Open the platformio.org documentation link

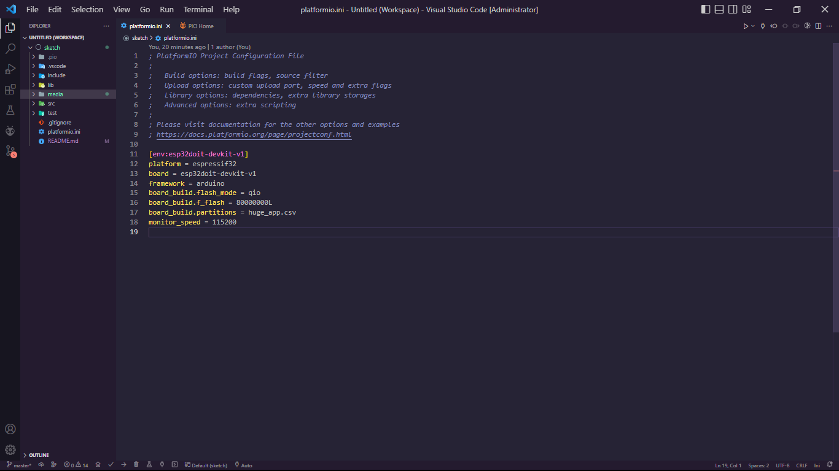pos(254,134)
